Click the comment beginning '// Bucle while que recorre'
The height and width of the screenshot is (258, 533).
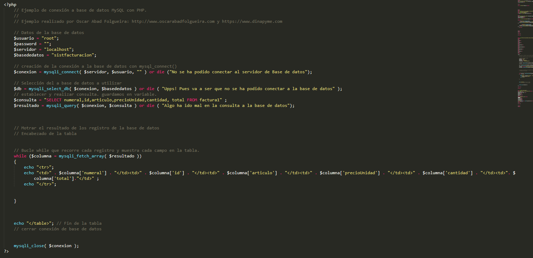click(107, 150)
